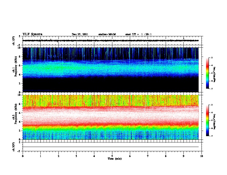Viewport: 227px width, 175px height.
Task: Click the "-3" label on lower color bar
Action: [x=211, y=105]
